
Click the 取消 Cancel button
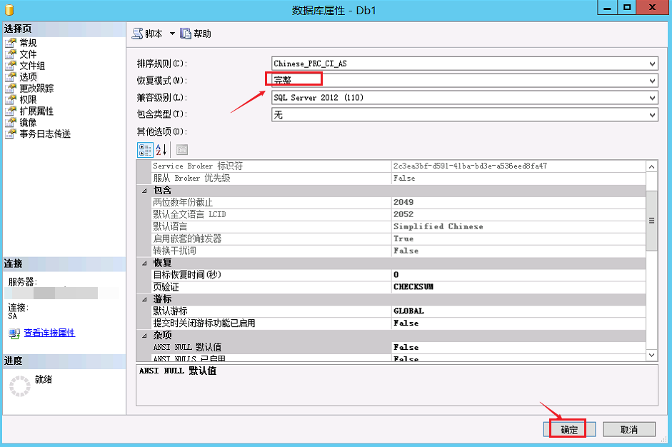[x=628, y=429]
